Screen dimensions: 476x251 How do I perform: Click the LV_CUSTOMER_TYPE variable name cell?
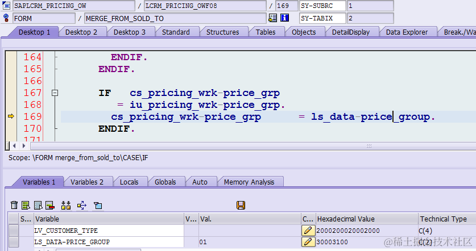pos(109,231)
